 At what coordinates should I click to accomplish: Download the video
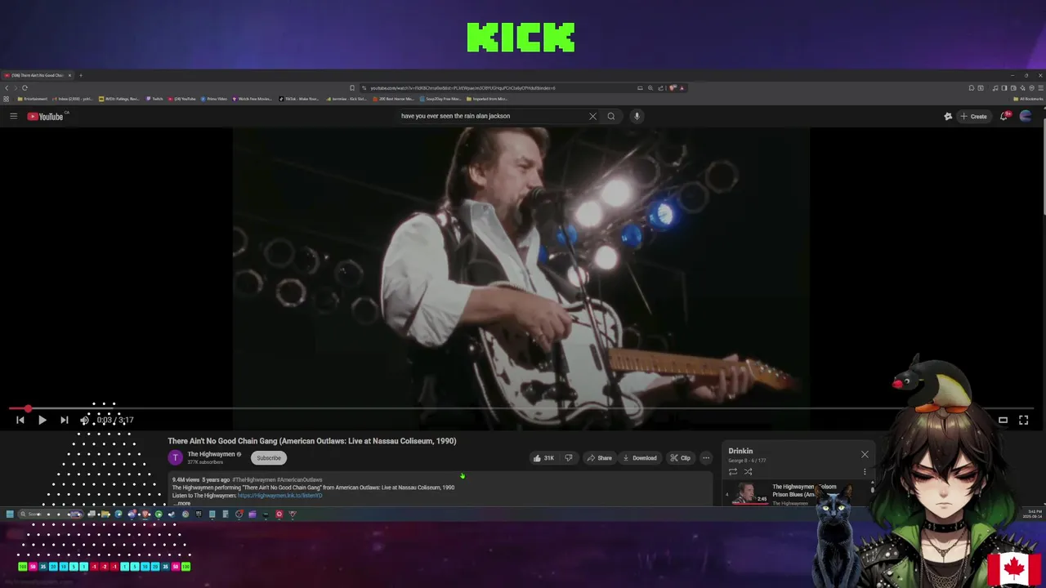(639, 458)
